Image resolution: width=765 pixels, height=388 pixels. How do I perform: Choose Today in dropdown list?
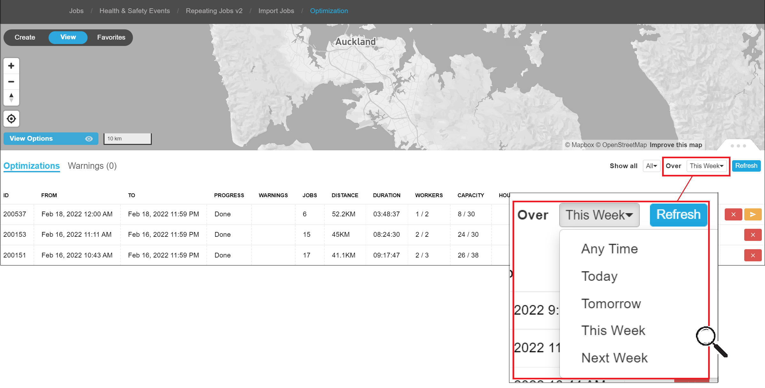pos(599,276)
